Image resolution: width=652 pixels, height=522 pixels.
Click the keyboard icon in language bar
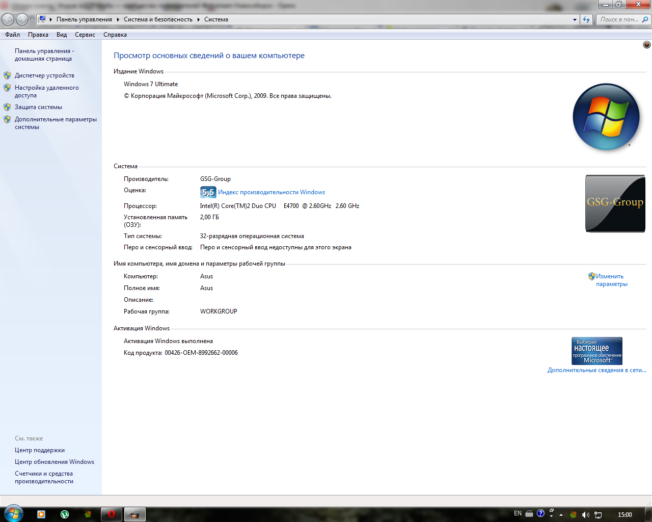529,514
